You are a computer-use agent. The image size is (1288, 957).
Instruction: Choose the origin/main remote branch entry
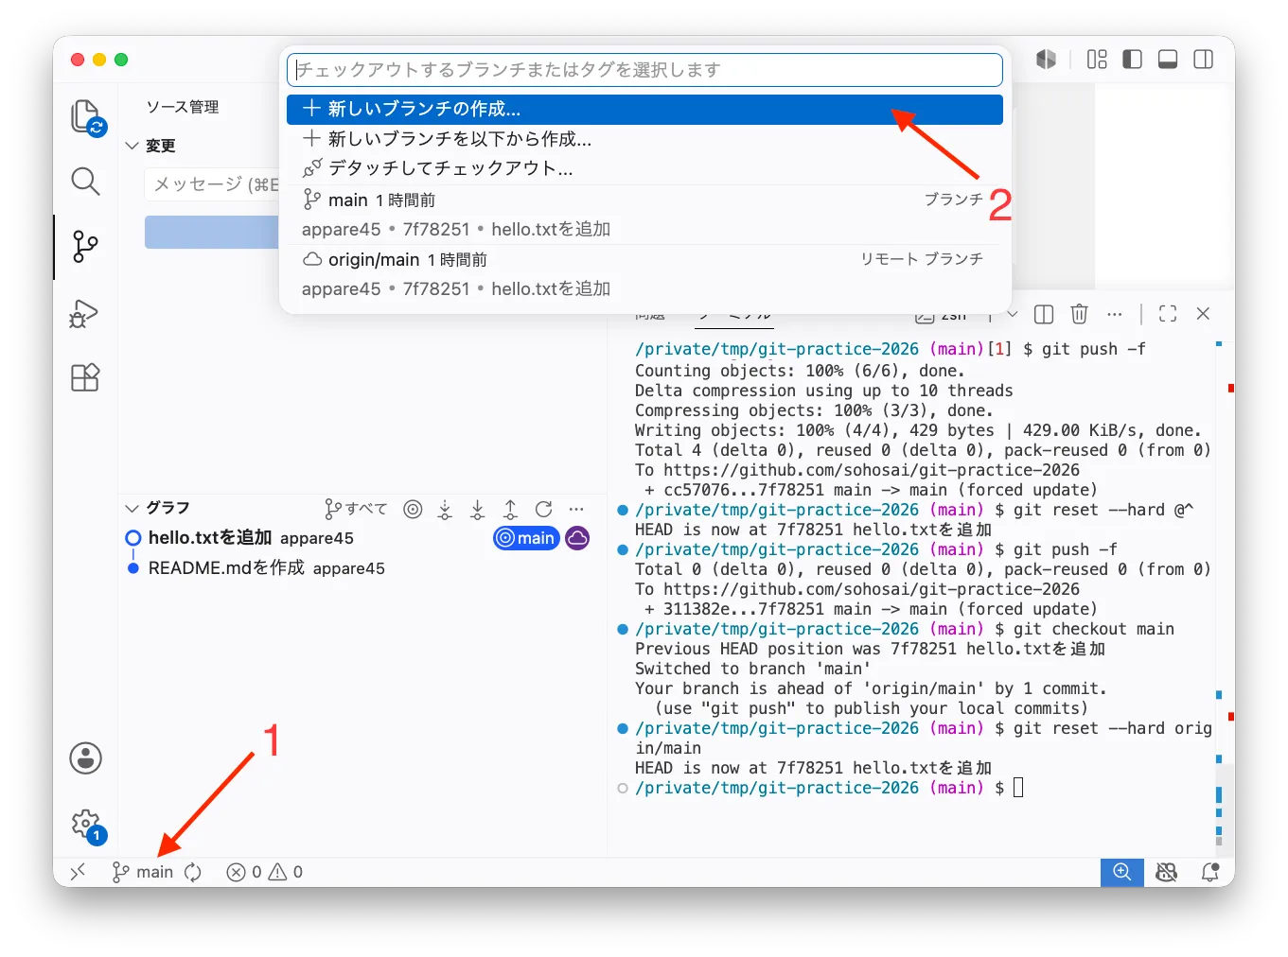coord(644,274)
